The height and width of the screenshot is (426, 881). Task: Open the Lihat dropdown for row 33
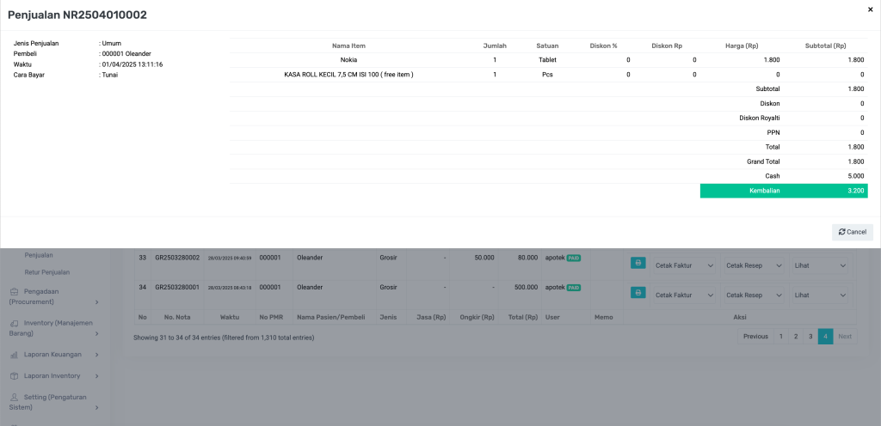coord(822,265)
